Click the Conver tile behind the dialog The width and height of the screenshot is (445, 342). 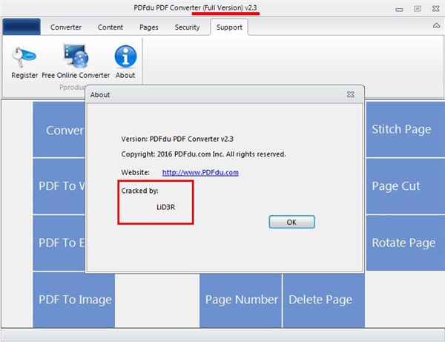[x=59, y=129]
